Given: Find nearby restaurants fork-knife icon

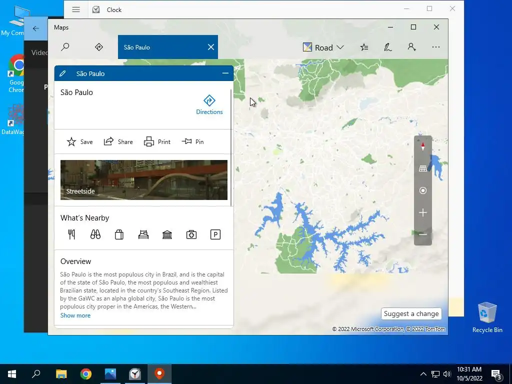Looking at the screenshot, I should point(71,234).
